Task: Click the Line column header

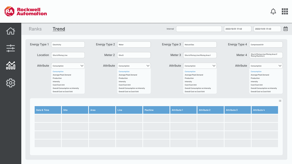Action: (129, 110)
